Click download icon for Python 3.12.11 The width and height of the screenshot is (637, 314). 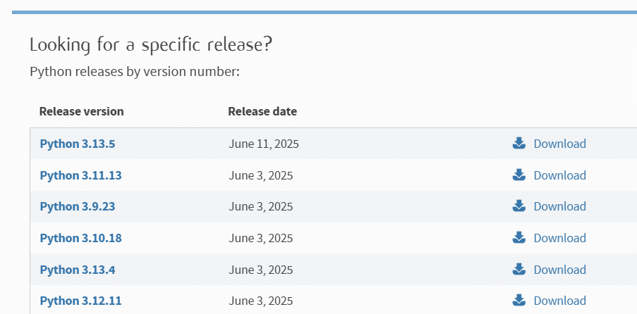tap(519, 301)
